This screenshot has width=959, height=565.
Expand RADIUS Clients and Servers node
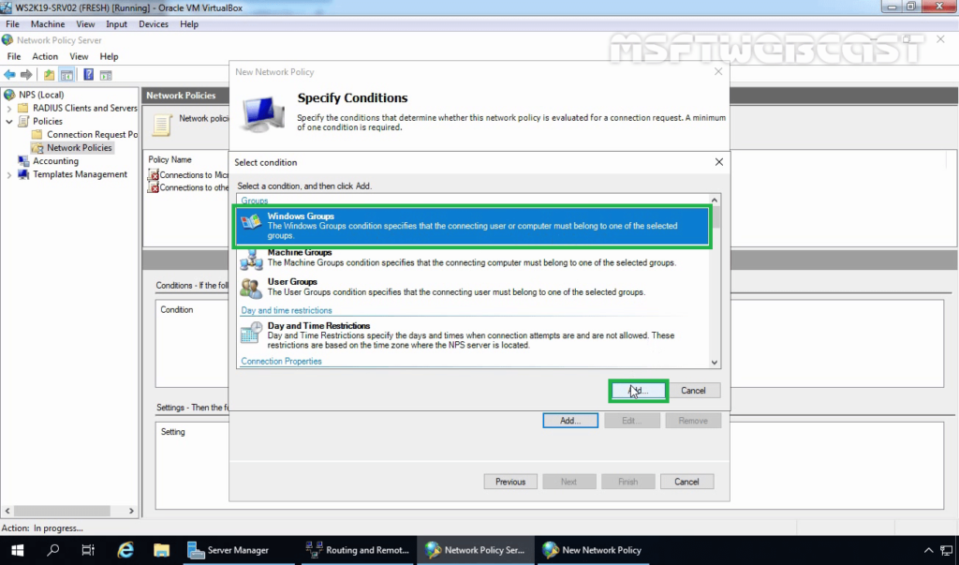click(9, 109)
